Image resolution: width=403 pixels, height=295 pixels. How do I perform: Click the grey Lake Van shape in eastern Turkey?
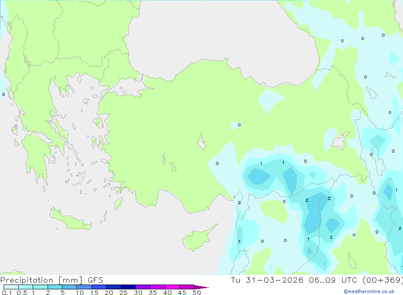click(340, 141)
